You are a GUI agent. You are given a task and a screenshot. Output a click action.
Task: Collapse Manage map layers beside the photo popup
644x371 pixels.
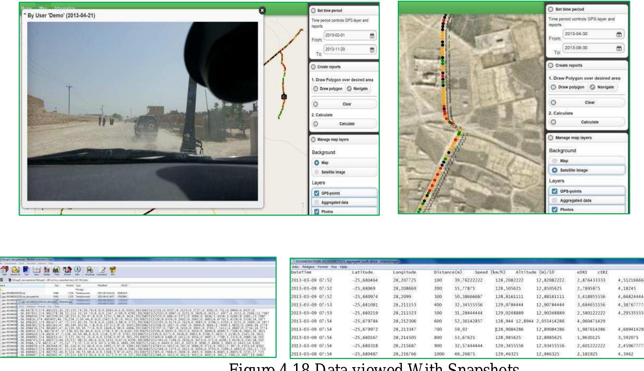pyautogui.click(x=313, y=140)
